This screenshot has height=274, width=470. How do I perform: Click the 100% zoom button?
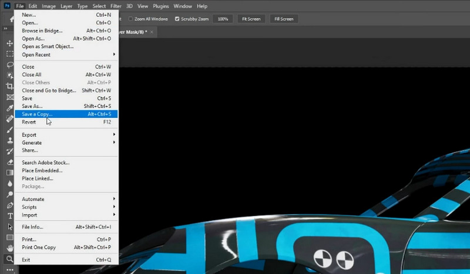point(223,19)
